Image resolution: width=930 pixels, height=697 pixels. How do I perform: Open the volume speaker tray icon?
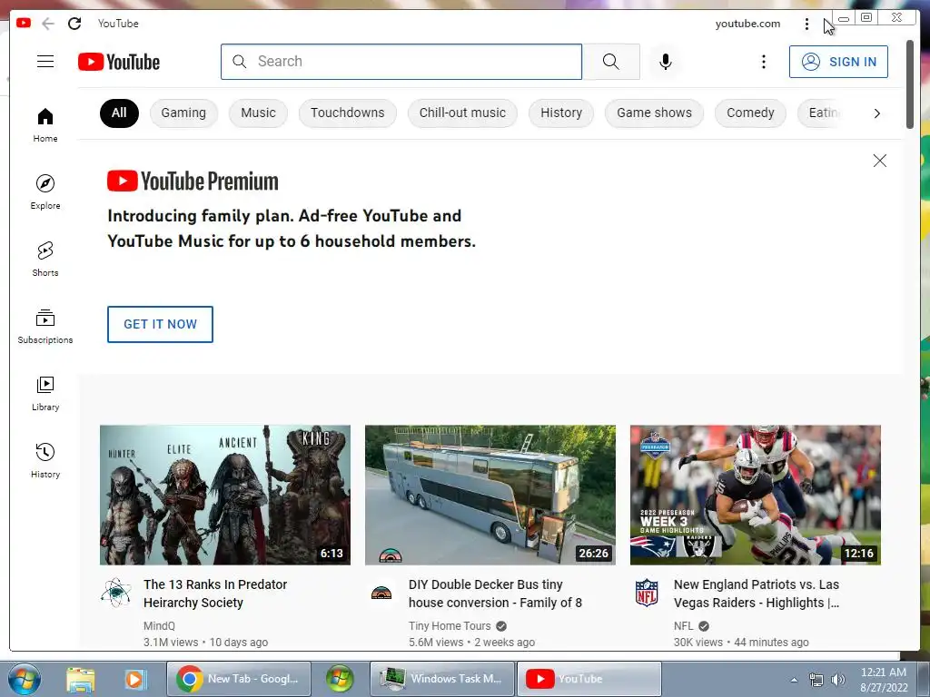[838, 680]
